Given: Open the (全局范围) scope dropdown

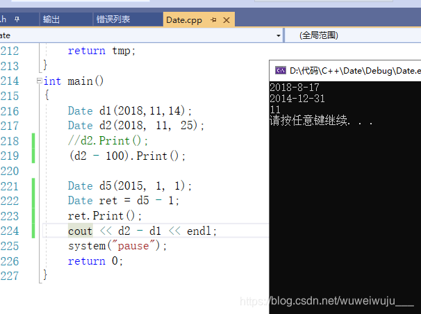Looking at the screenshot, I should coord(352,35).
